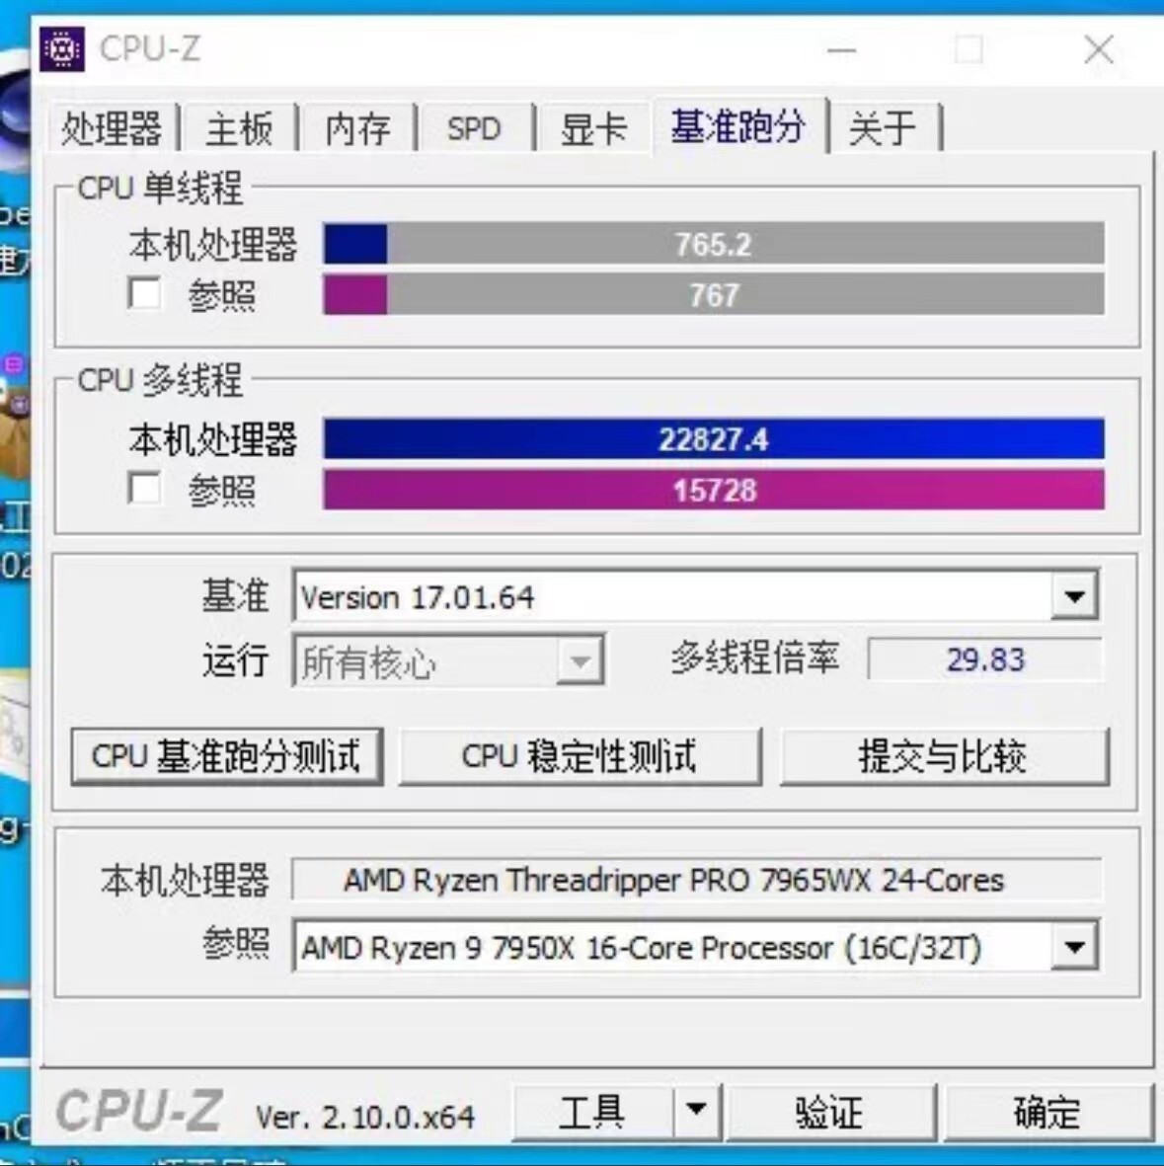Click the multi-thread 22827.4 score bar
This screenshot has height=1166, width=1164.
(714, 438)
